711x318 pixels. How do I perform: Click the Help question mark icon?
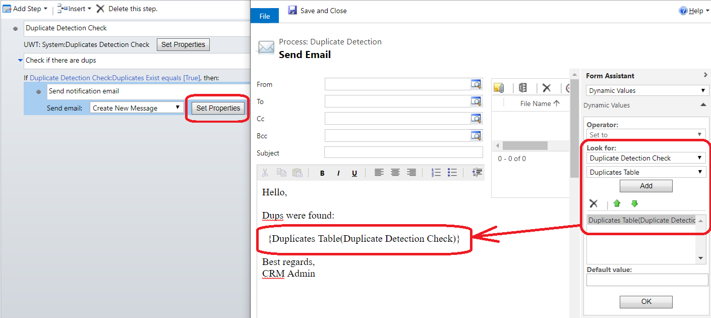(683, 11)
